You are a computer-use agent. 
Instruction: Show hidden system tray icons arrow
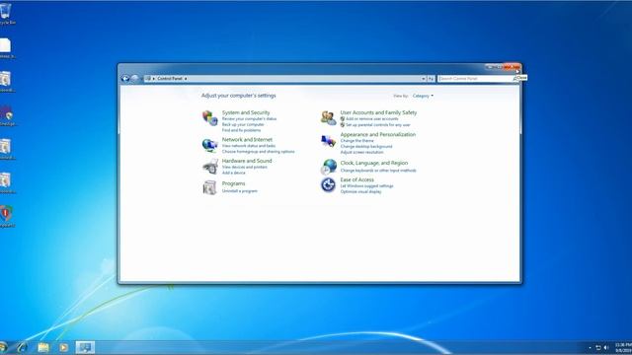click(x=590, y=347)
